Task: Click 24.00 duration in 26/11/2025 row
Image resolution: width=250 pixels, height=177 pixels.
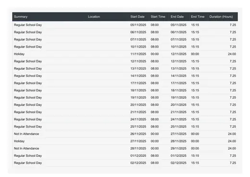Action: click(232, 134)
